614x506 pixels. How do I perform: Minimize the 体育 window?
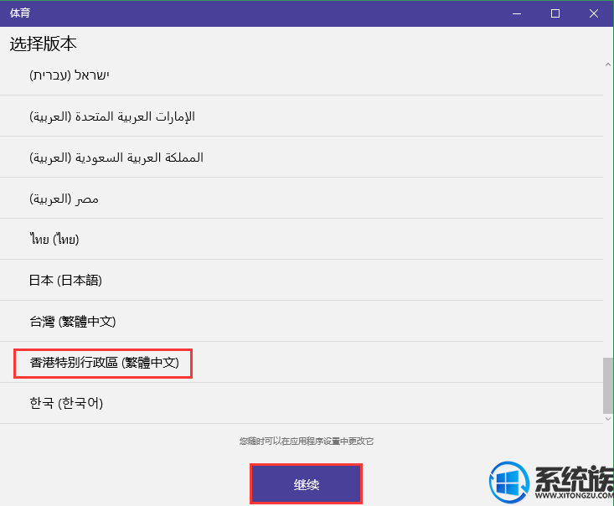click(x=517, y=13)
